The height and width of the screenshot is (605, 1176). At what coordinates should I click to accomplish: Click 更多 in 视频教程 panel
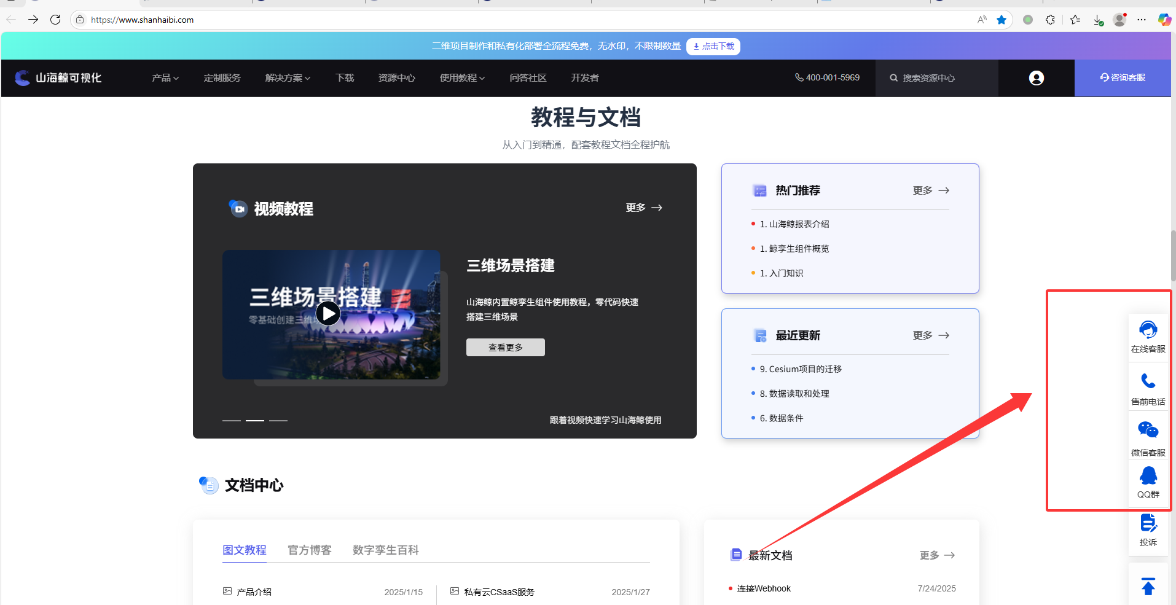click(x=644, y=208)
